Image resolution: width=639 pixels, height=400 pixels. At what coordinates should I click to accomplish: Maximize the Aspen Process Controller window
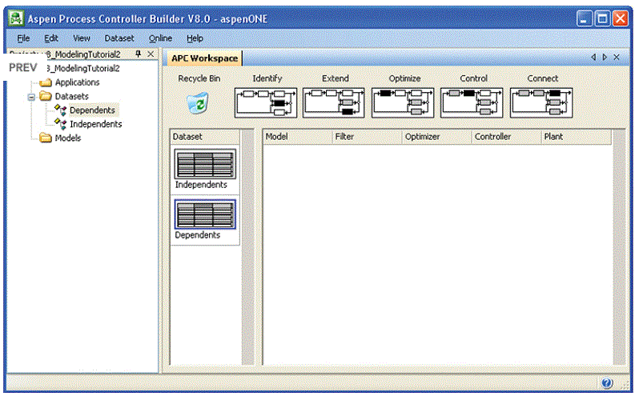(602, 18)
